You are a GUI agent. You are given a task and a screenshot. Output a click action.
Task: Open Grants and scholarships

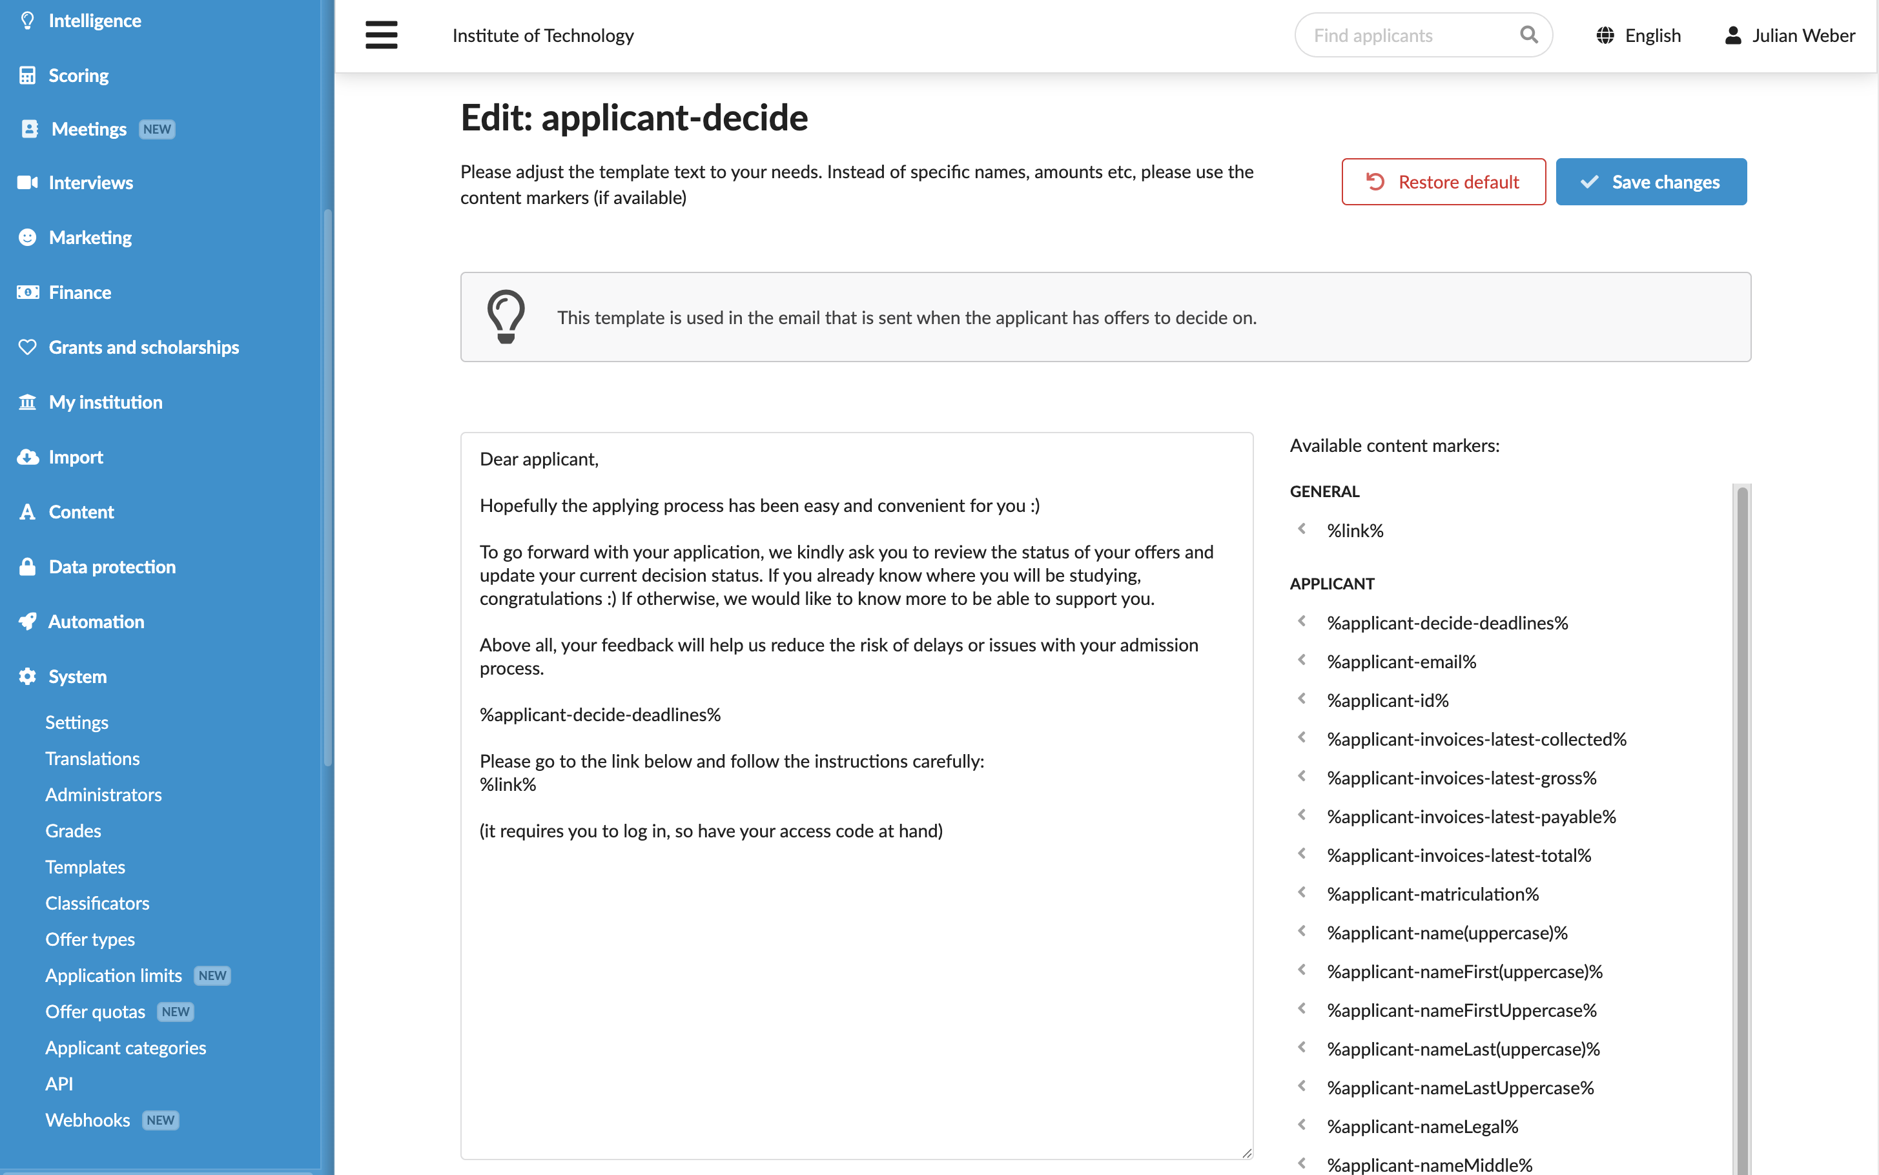(x=144, y=347)
